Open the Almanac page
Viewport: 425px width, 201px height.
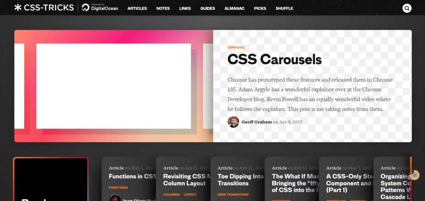pyautogui.click(x=234, y=8)
